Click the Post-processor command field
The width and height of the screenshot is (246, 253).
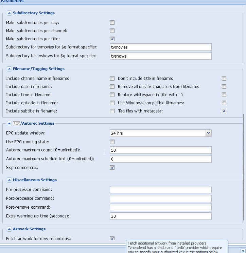161,198
